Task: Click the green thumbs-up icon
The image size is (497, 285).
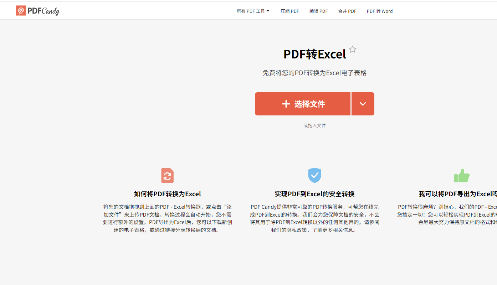Action: (462, 176)
